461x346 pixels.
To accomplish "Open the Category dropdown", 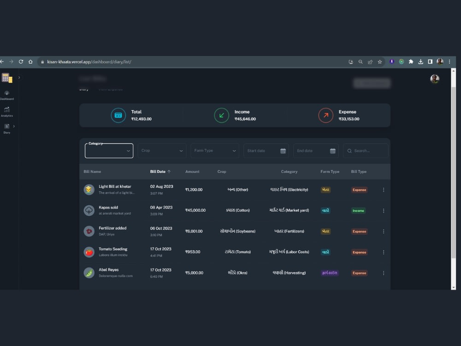I will (x=109, y=151).
